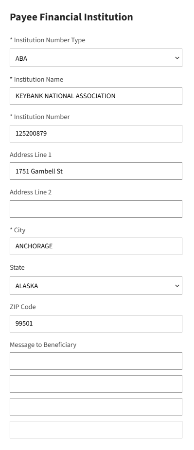Click the Address Line 2 label
194x450 pixels.
31,192
